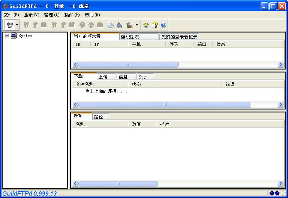Click the horizontal scrollbar thumb in the downloads panel
The width and height of the screenshot is (288, 198).
pyautogui.click(x=165, y=104)
